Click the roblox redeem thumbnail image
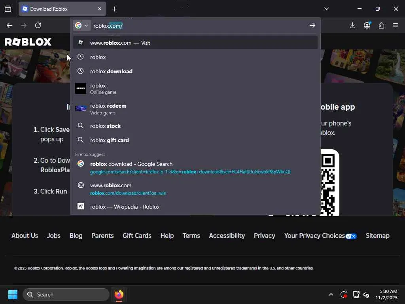Viewport: 405px width, 304px height. (81, 108)
